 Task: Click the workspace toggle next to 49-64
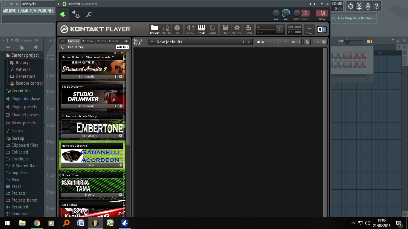pyautogui.click(x=307, y=42)
